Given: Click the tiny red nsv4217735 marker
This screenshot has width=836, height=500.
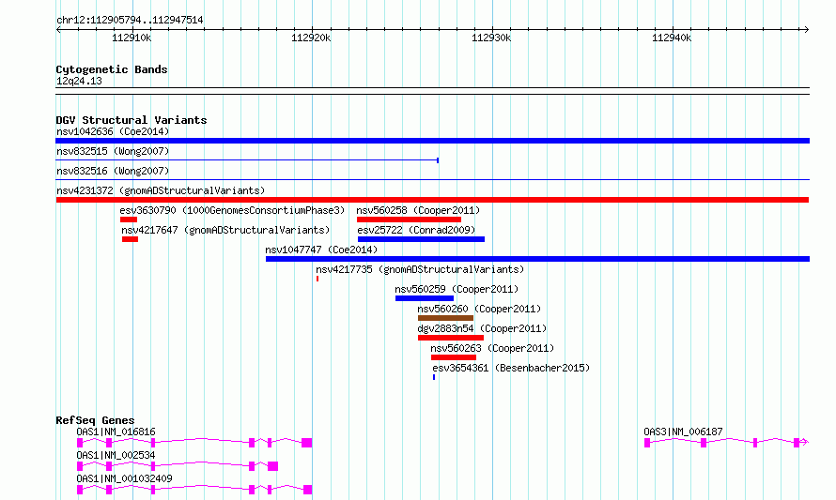Looking at the screenshot, I should tap(317, 279).
